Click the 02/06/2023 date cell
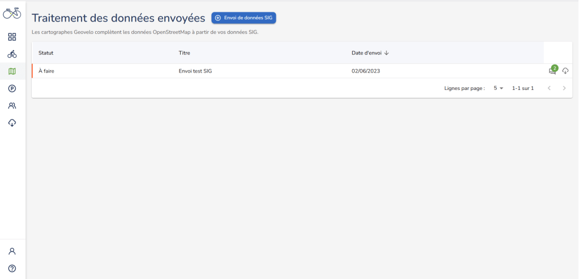 366,71
